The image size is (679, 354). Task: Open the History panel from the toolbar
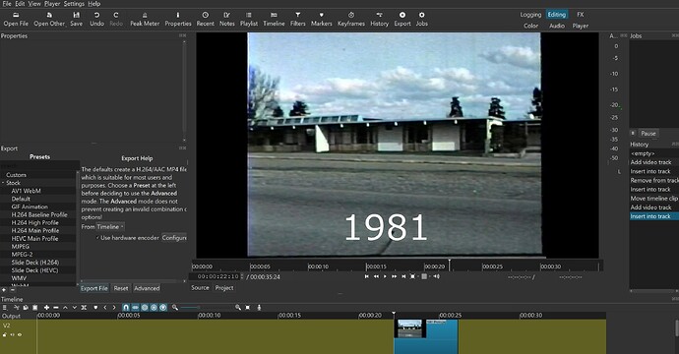coord(379,20)
